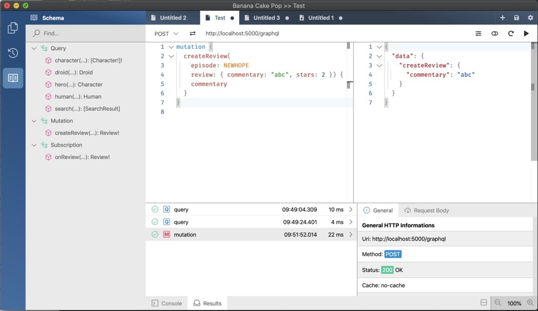This screenshot has height=311, width=538.
Task: Open the General info tab
Action: tap(378, 210)
